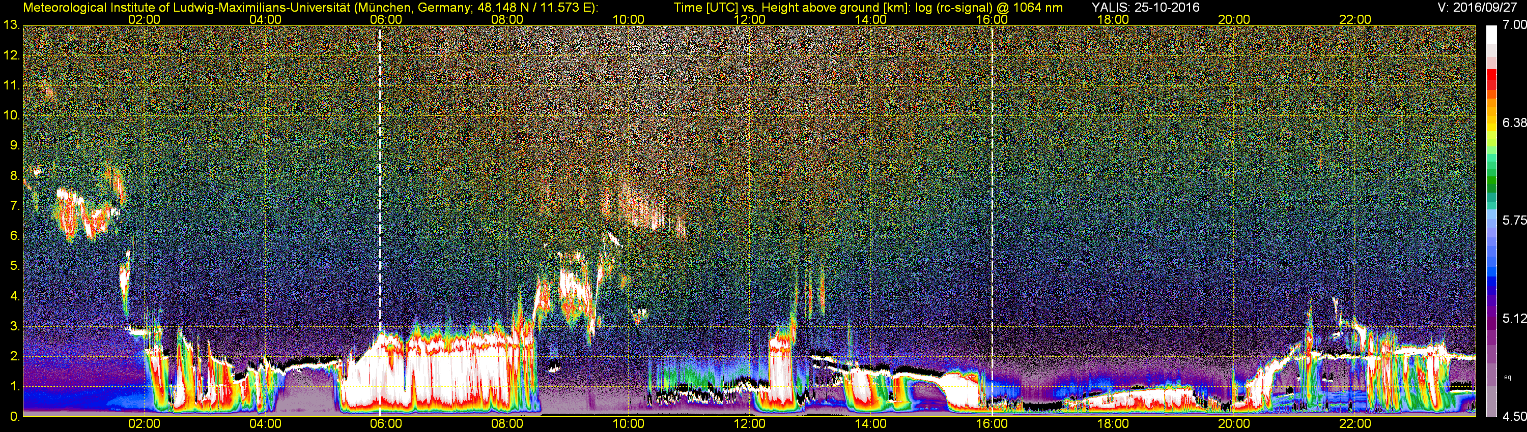Viewport: 1527px width, 432px height.
Task: Select the white dashed vertical marker at 16:00
Action: [992, 221]
